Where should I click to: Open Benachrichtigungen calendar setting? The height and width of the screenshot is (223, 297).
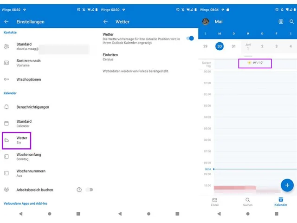click(50, 107)
